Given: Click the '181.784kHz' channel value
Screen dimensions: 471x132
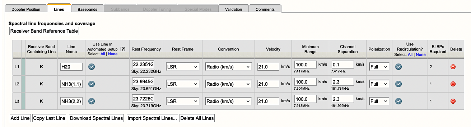Looking at the screenshot, I should pyautogui.click(x=341, y=89).
